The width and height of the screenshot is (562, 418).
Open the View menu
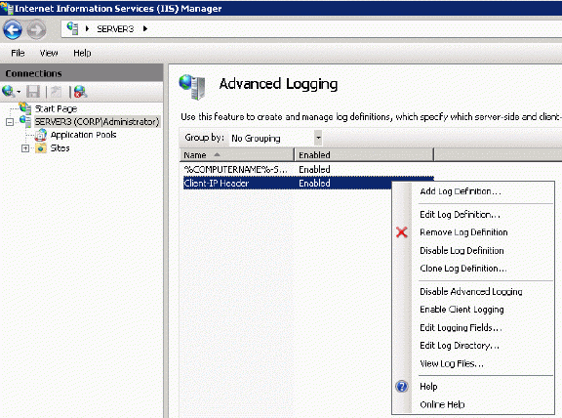click(x=49, y=53)
